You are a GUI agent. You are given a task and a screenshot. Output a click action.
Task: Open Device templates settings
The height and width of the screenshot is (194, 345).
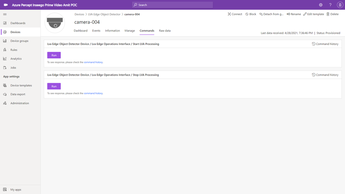coord(20,85)
